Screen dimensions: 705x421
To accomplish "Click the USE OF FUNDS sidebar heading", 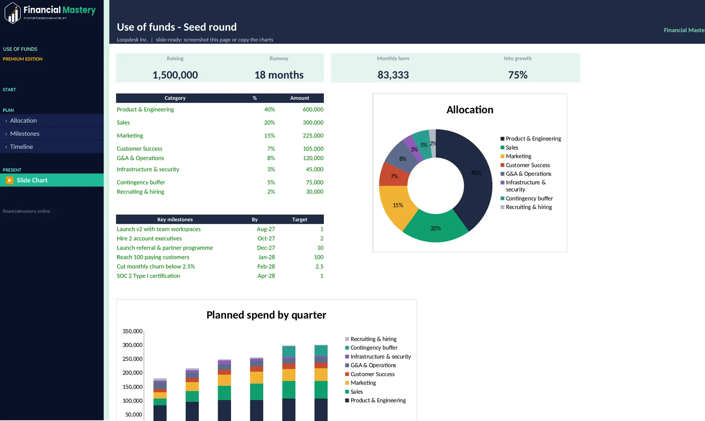I will [x=20, y=49].
